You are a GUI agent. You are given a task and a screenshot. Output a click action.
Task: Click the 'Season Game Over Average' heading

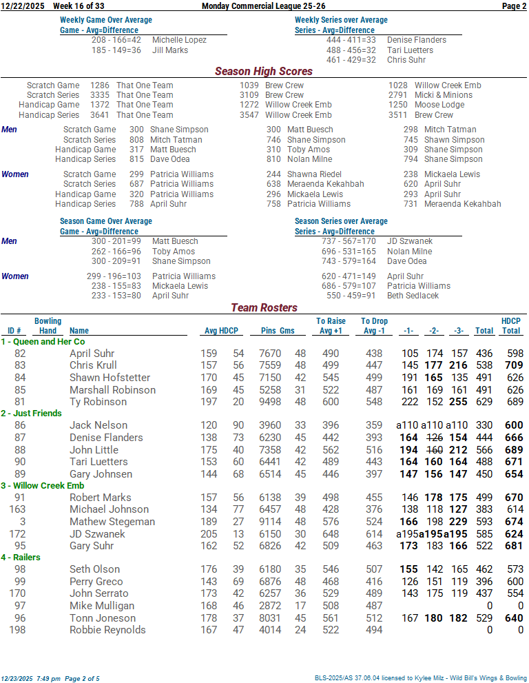[x=106, y=221]
